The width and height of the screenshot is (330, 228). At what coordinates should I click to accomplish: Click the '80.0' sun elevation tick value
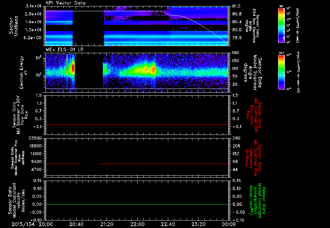[x=237, y=30]
